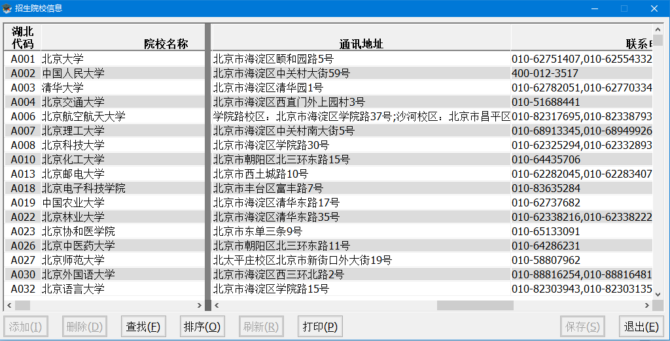
Task: Click code cell A032
Action: [23, 289]
